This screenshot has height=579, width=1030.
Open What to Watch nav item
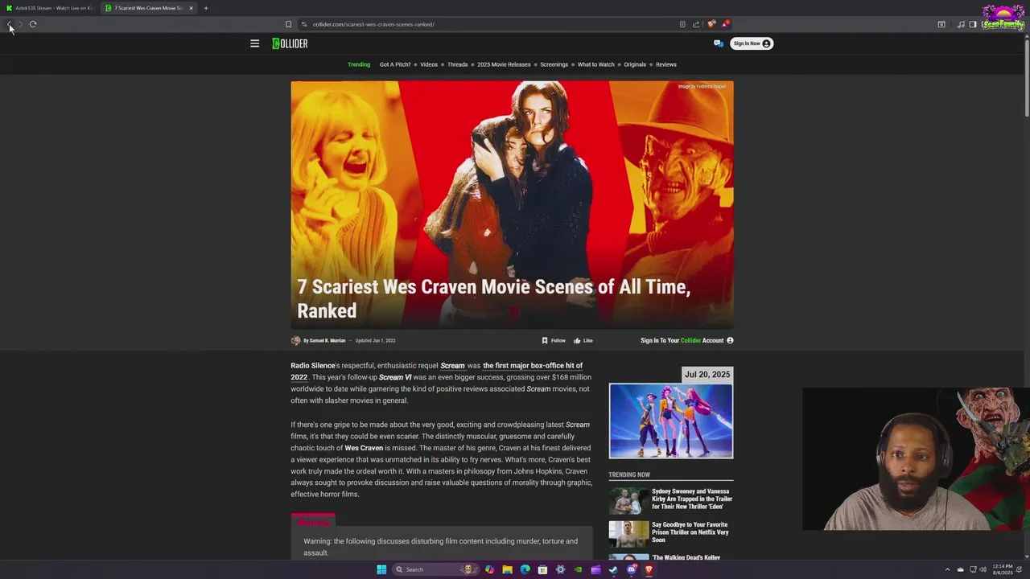(x=596, y=64)
